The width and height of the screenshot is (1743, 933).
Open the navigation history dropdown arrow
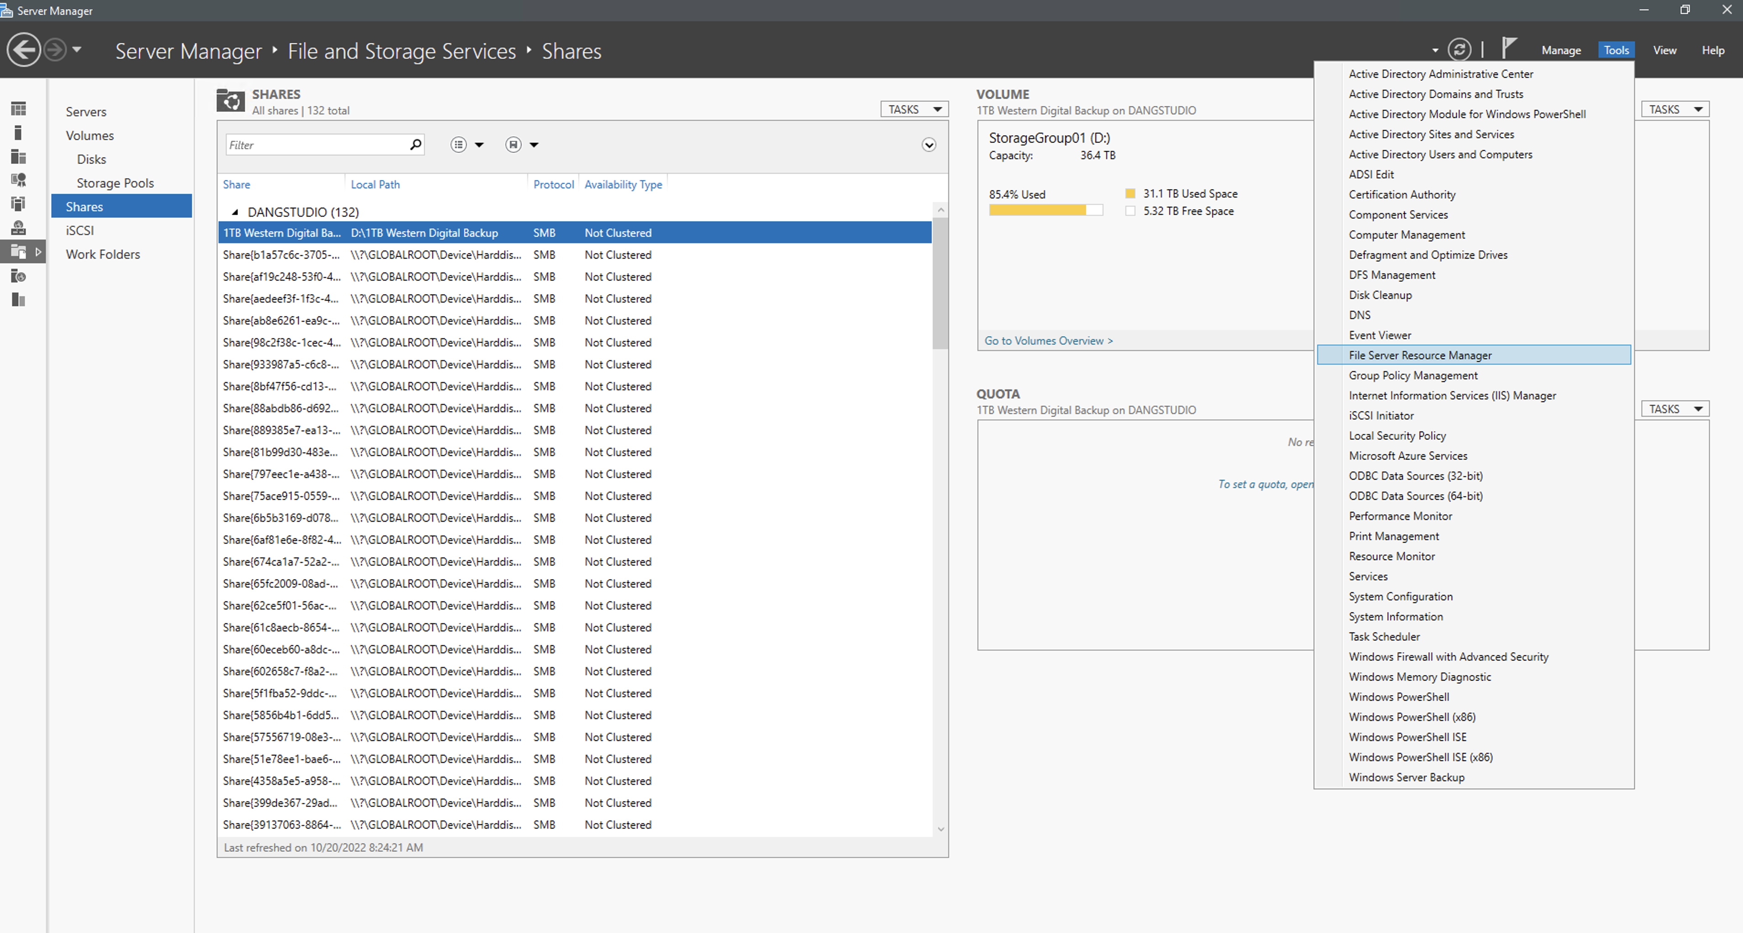click(76, 49)
